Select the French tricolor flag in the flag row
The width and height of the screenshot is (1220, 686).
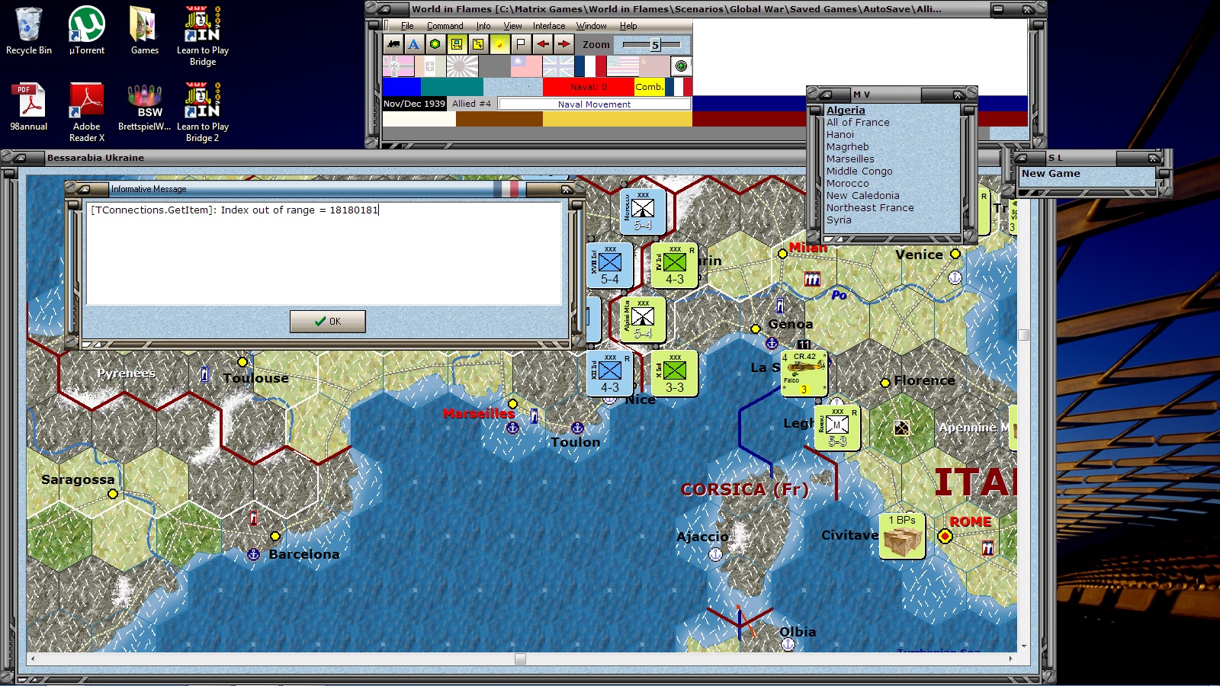(590, 66)
